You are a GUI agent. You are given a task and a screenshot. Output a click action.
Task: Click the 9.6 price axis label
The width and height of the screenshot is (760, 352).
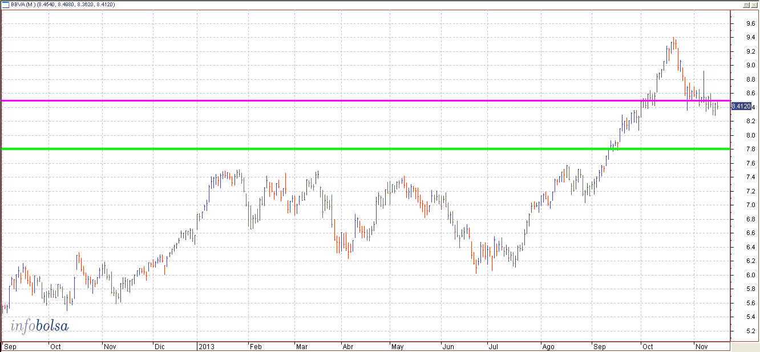(x=750, y=23)
